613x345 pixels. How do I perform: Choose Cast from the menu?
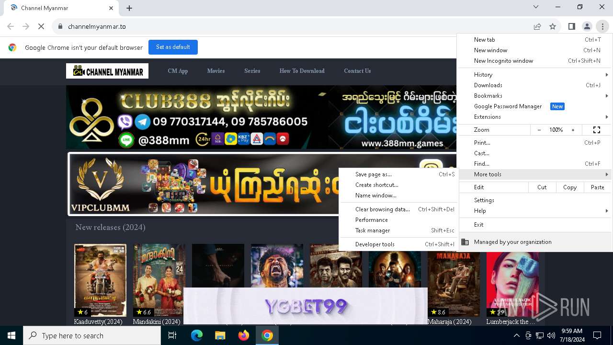coord(535,153)
